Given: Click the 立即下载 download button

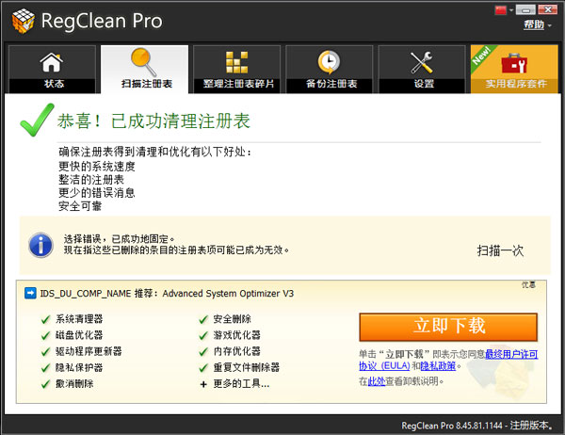Looking at the screenshot, I should [448, 327].
